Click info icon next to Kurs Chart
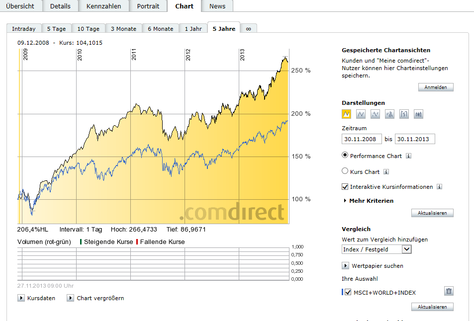 click(x=386, y=172)
